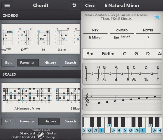Open the E7(#9) chord diagram
The image size is (163, 140).
[x=25, y=40]
